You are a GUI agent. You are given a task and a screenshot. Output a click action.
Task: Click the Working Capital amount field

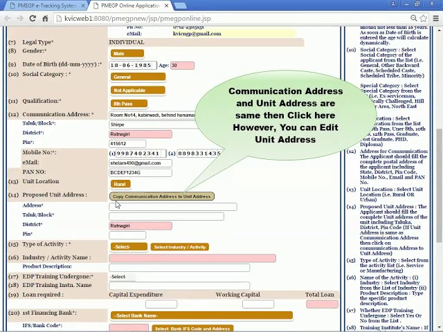pos(258,304)
